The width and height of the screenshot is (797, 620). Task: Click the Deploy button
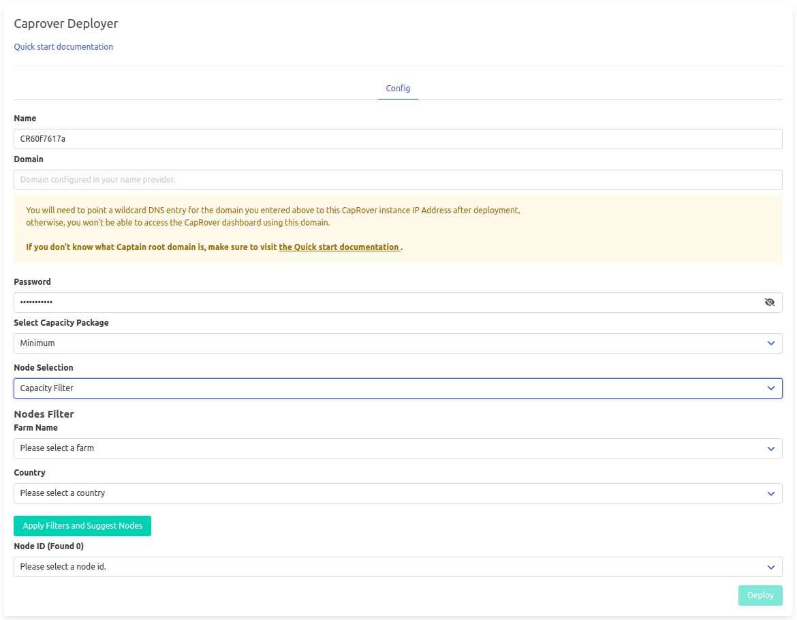pos(760,595)
